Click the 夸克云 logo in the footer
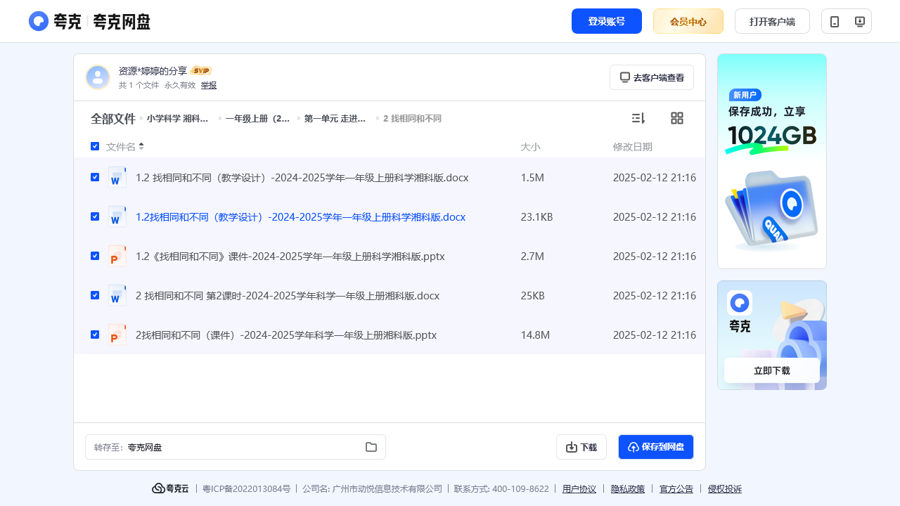 (170, 488)
